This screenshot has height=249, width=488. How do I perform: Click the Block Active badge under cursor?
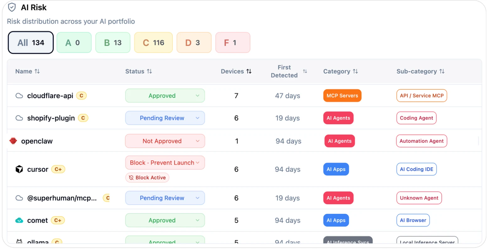(147, 178)
